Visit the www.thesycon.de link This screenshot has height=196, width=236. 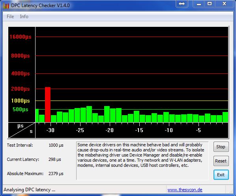point(185,190)
